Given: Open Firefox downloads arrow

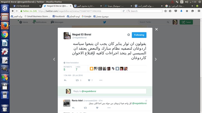Looking at the screenshot, I should 181,11.
